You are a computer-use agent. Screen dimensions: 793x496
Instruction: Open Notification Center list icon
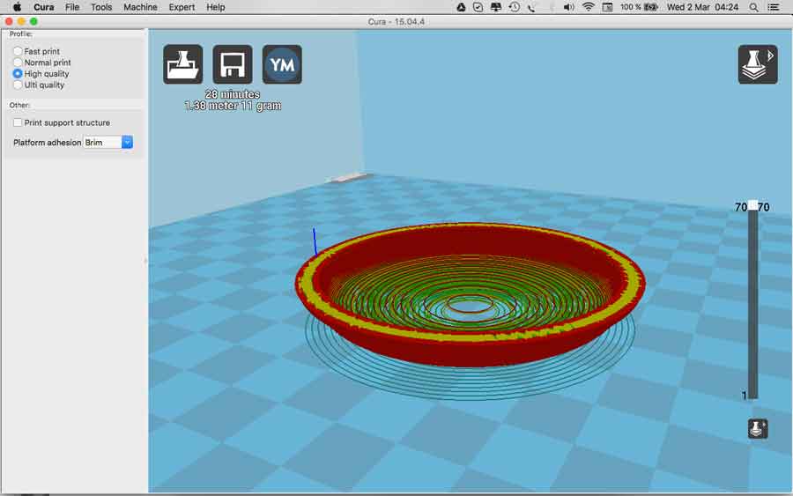[x=774, y=7]
